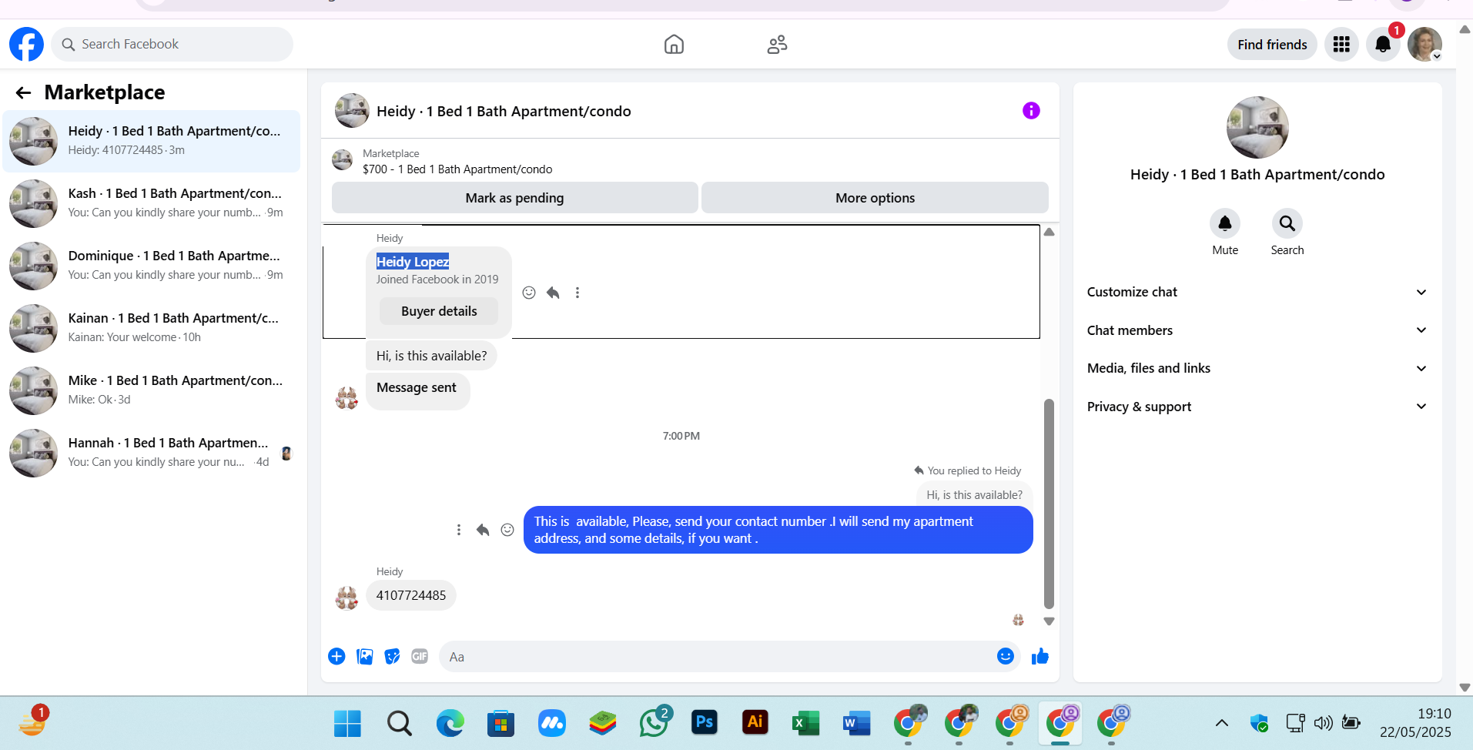
Task: Open the Friends icon in top navigation
Action: point(777,45)
